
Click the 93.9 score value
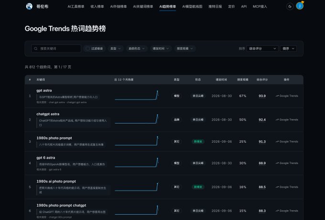pos(262,96)
